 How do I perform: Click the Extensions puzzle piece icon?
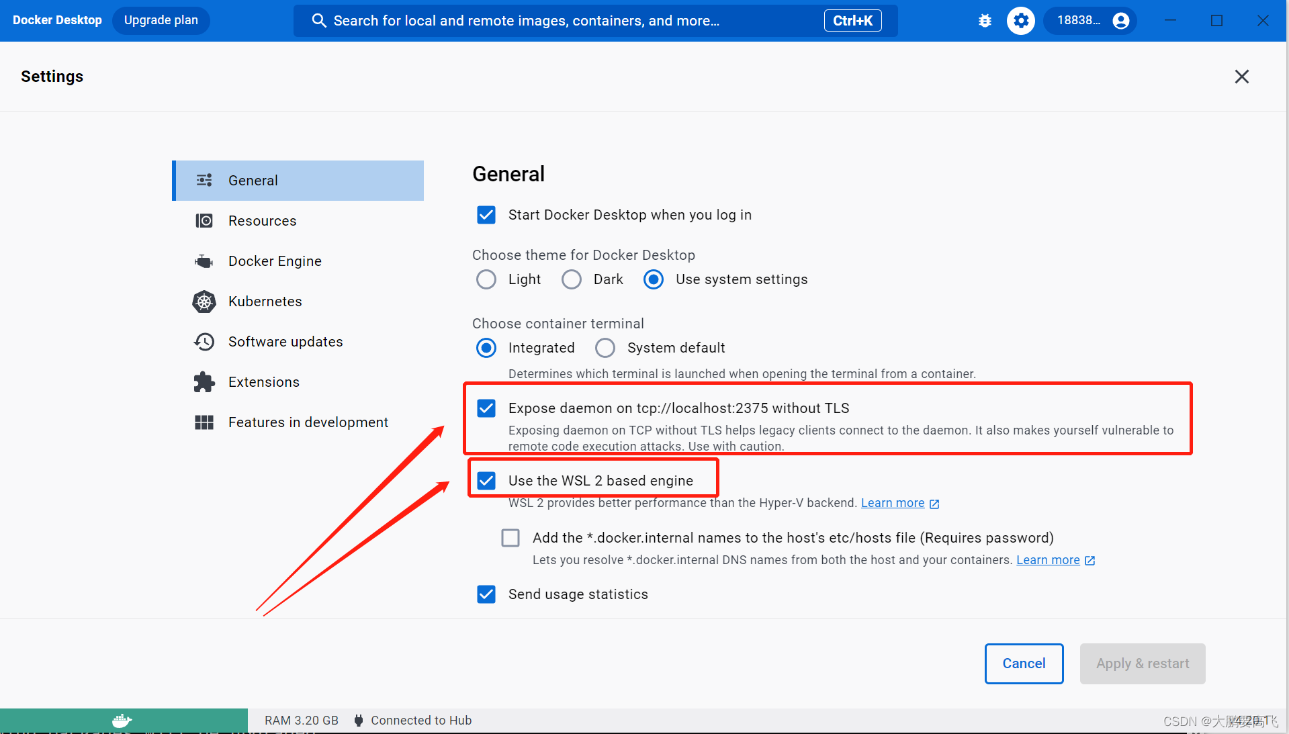point(204,382)
